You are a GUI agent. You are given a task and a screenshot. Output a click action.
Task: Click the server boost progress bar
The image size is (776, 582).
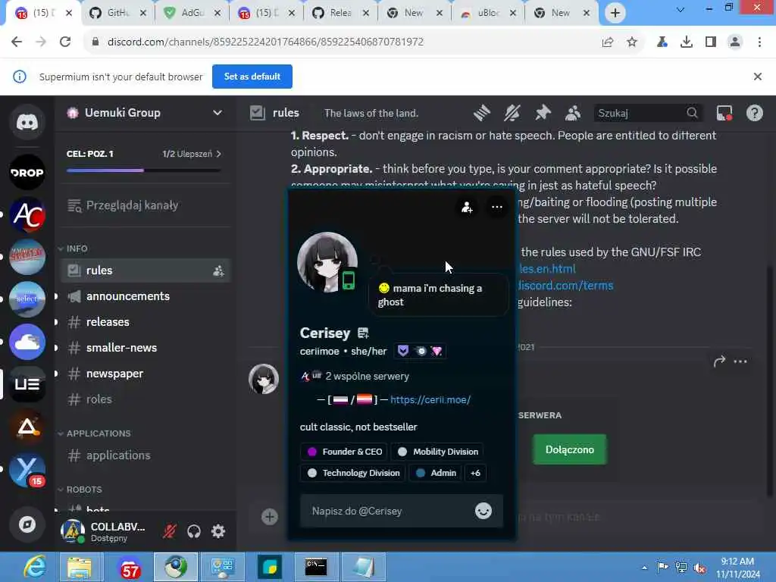[143, 171]
